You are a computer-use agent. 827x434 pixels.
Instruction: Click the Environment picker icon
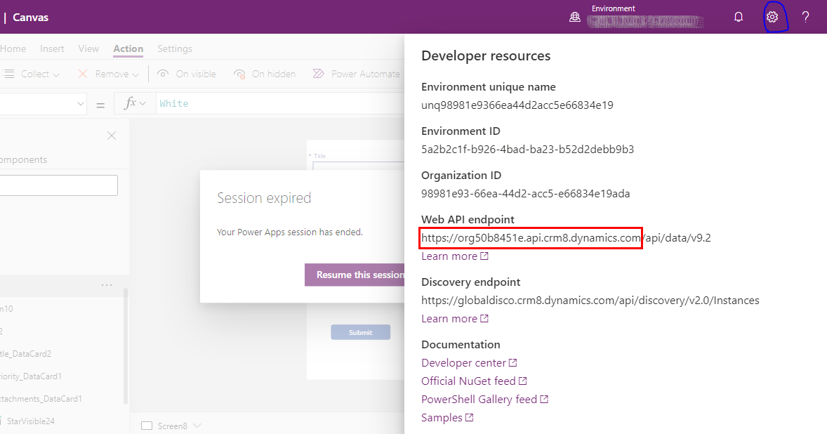[x=575, y=18]
